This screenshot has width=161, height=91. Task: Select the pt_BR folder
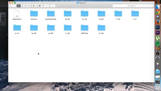51,28
